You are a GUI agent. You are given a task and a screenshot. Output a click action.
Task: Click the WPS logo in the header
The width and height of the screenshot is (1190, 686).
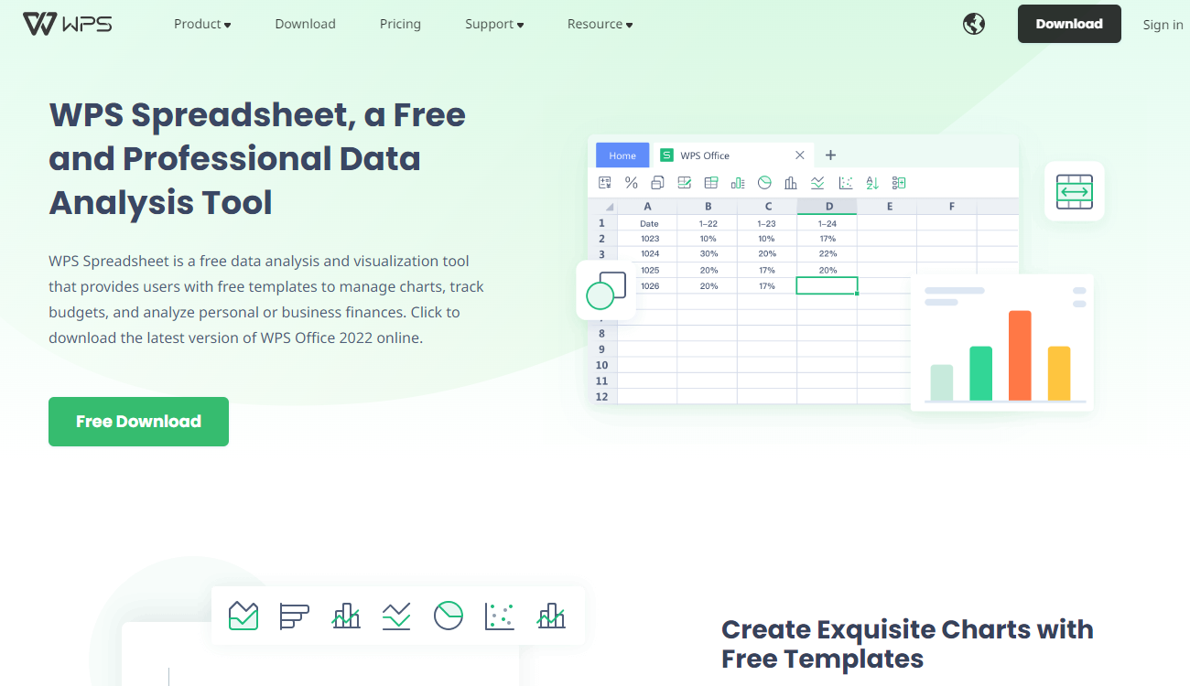tap(67, 24)
